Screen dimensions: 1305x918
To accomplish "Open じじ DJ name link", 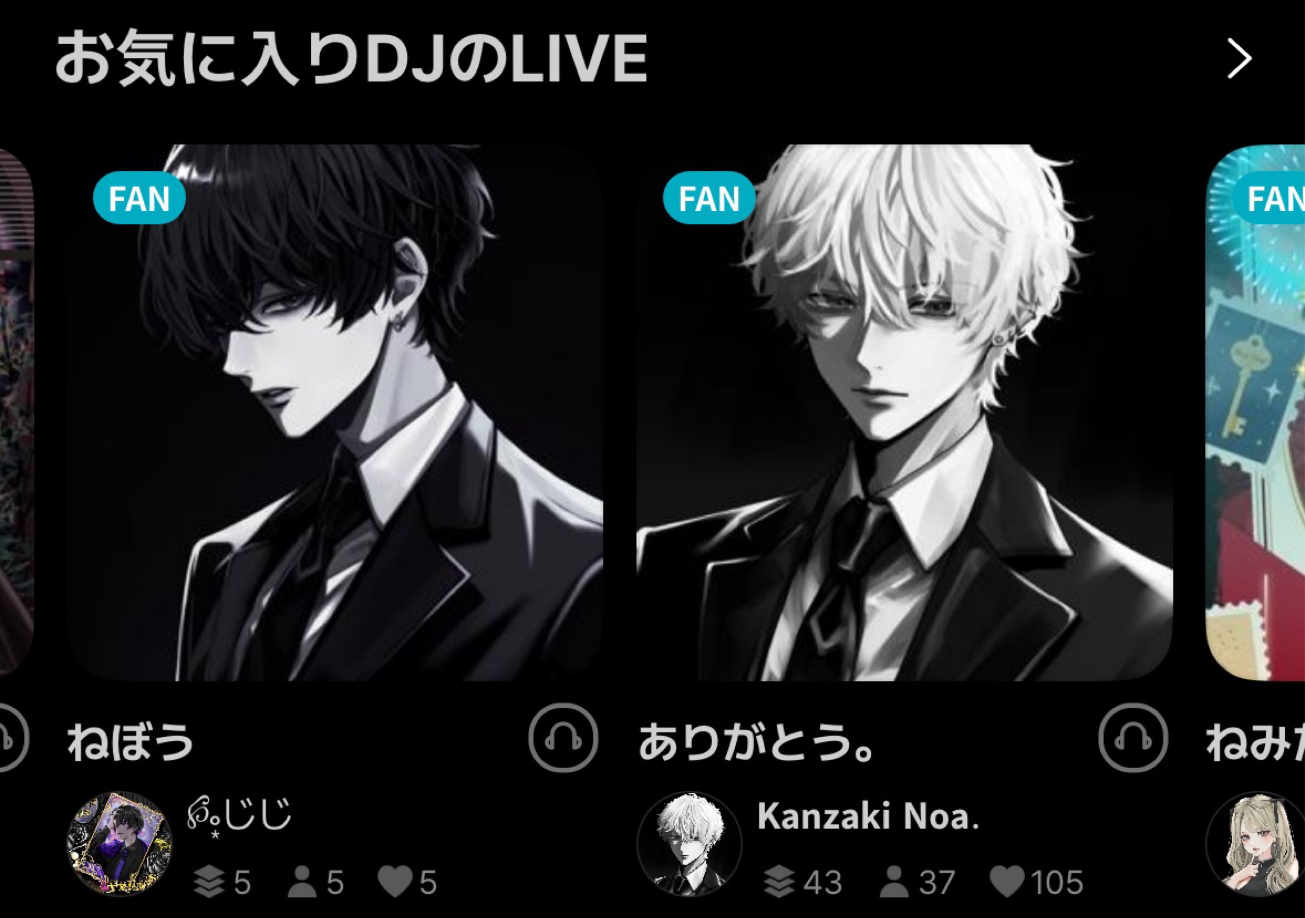I will coord(239,817).
